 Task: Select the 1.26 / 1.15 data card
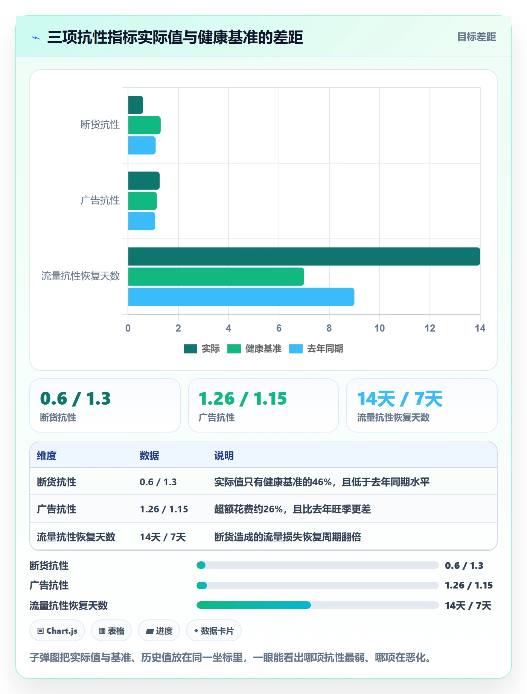263,405
